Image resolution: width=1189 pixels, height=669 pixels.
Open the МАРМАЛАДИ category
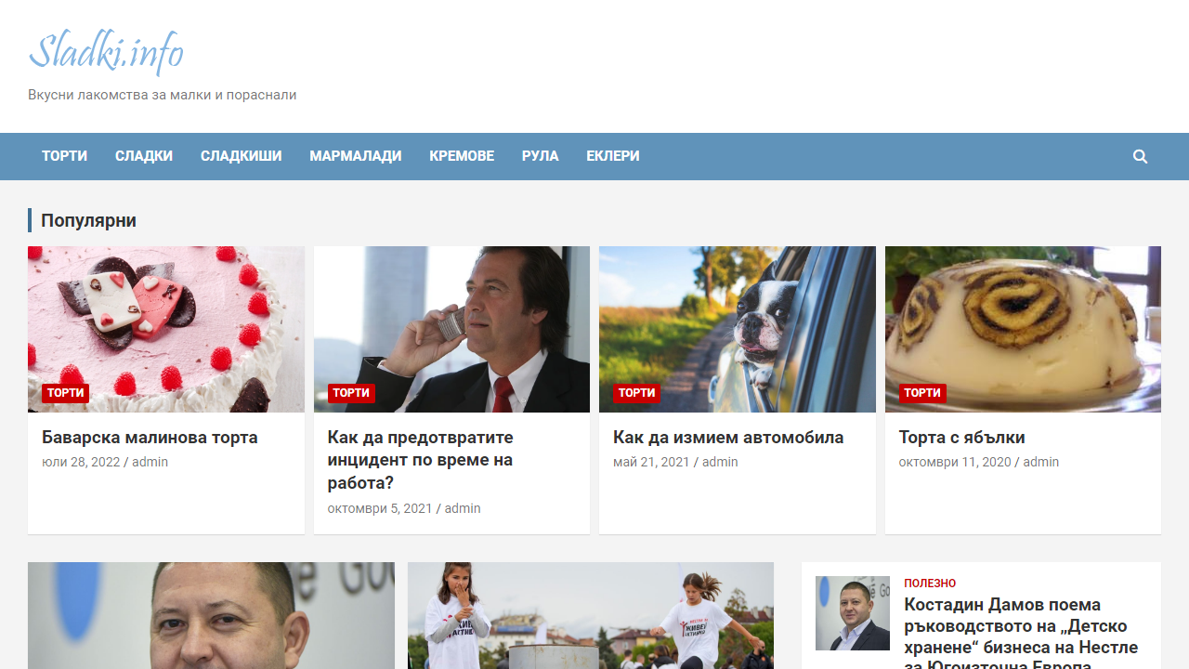(x=355, y=156)
